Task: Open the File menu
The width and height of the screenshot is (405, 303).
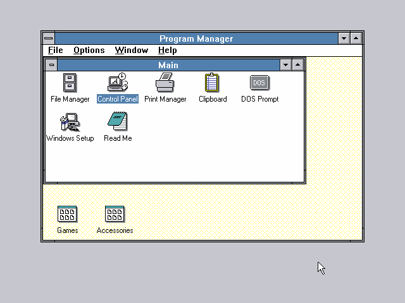Action: pos(56,50)
